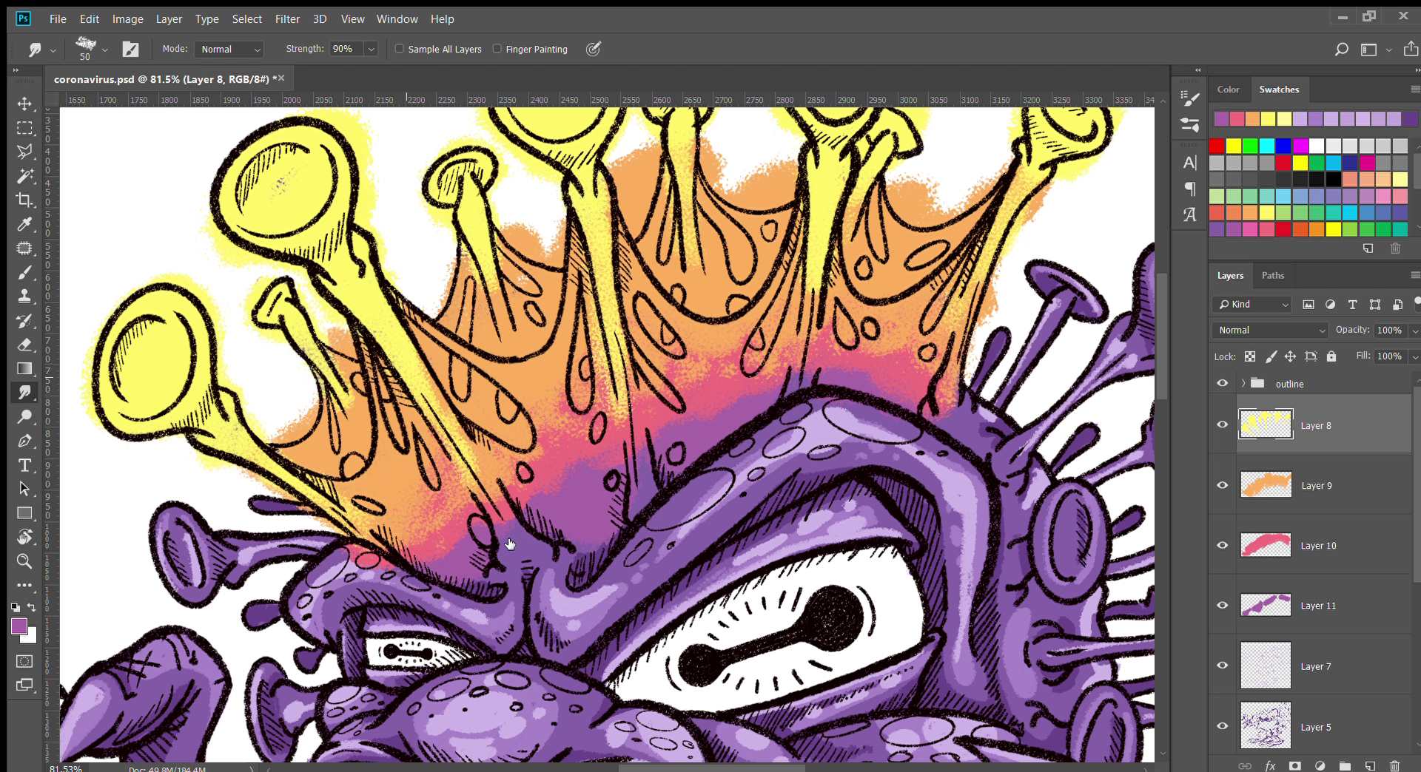Click the purple foreground color swatch

point(19,626)
